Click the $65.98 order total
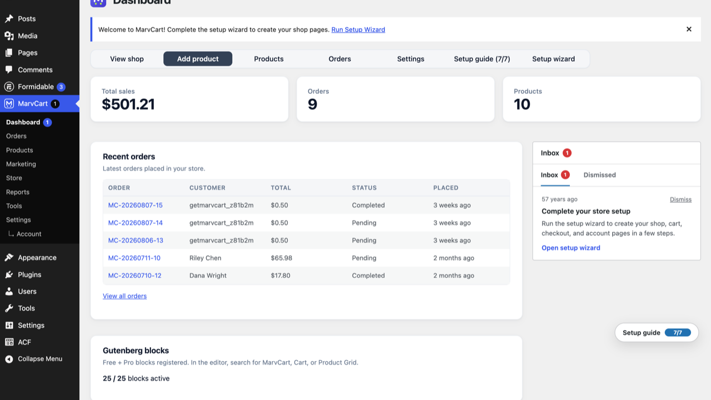Screen dimensions: 711x400 pyautogui.click(x=282, y=258)
